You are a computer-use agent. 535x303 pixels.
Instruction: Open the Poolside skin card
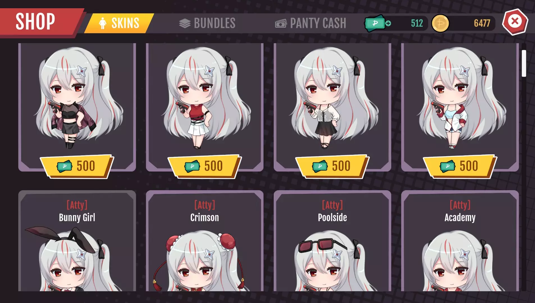[x=333, y=241]
